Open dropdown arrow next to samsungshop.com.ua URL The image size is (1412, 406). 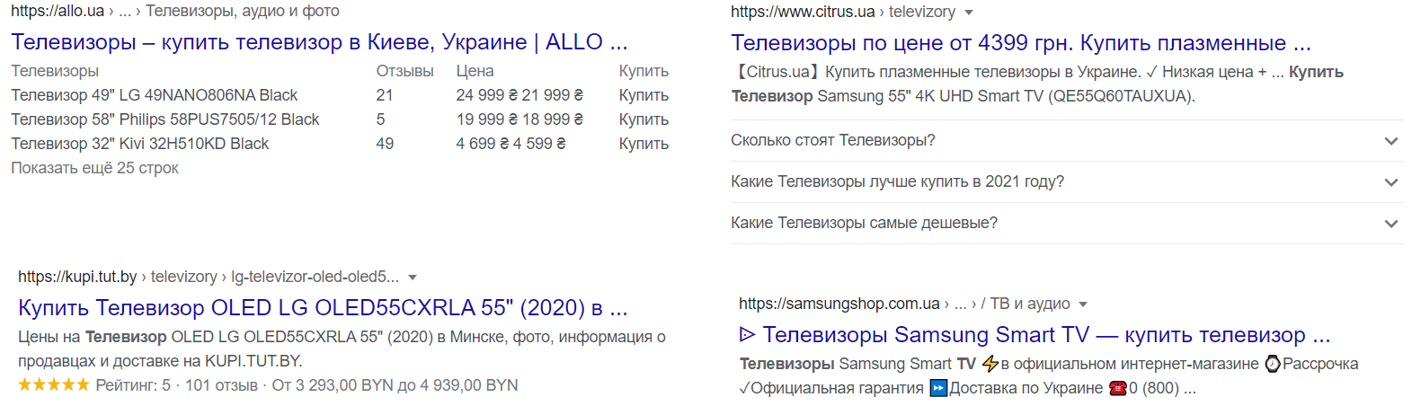pos(1083,304)
